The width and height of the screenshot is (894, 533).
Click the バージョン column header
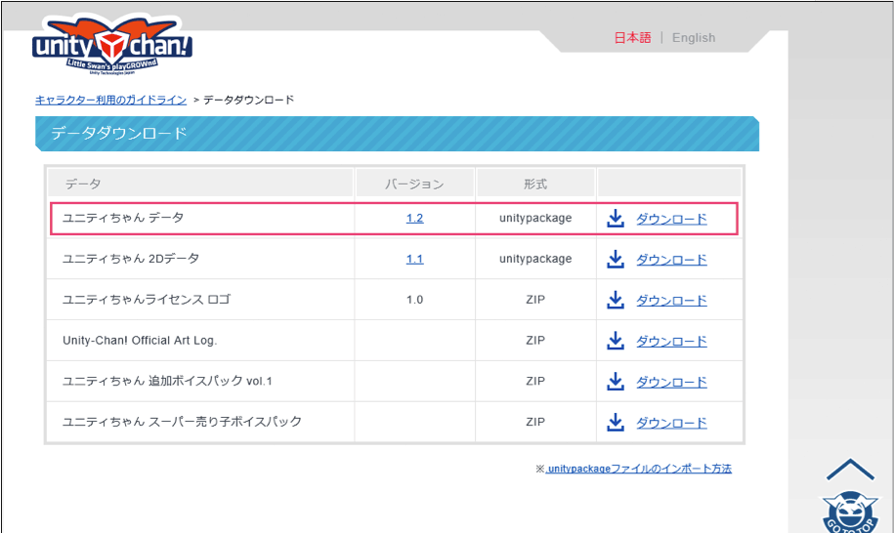click(x=414, y=184)
